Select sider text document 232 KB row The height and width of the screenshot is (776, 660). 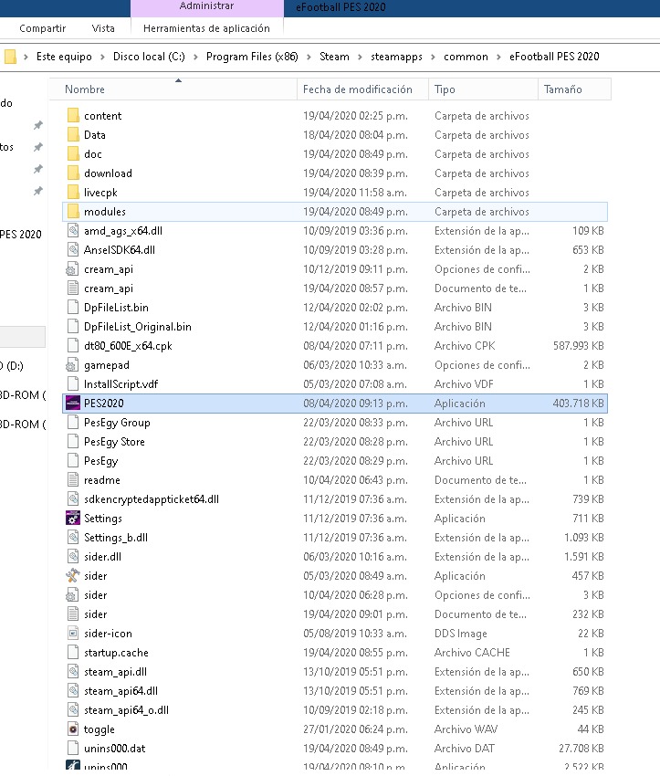coord(335,614)
